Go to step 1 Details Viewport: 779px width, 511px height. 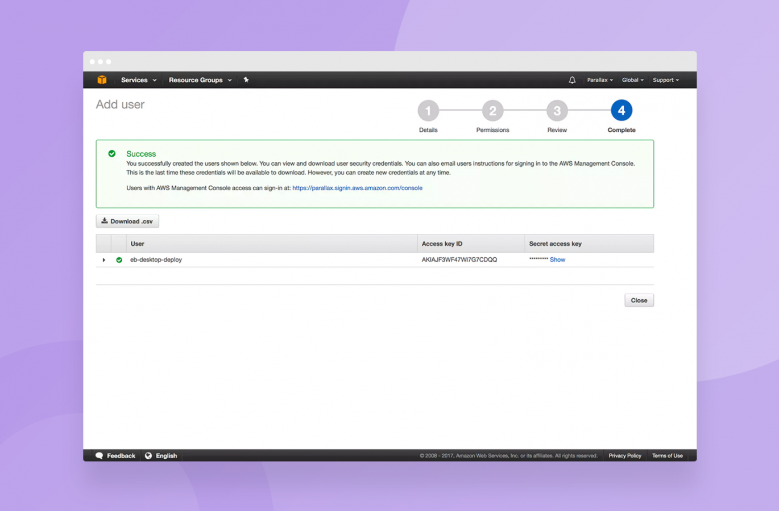[x=428, y=111]
